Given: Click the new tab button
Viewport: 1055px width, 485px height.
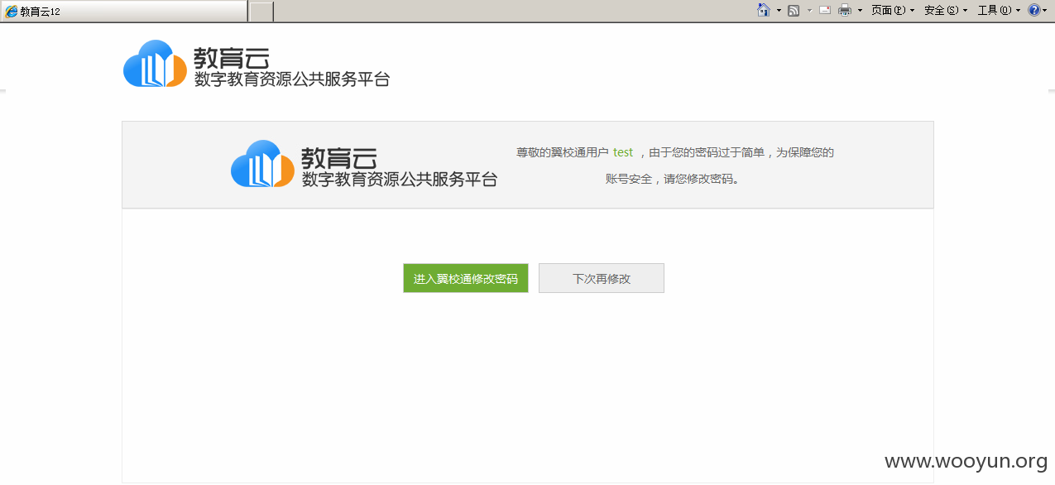Looking at the screenshot, I should pyautogui.click(x=261, y=12).
